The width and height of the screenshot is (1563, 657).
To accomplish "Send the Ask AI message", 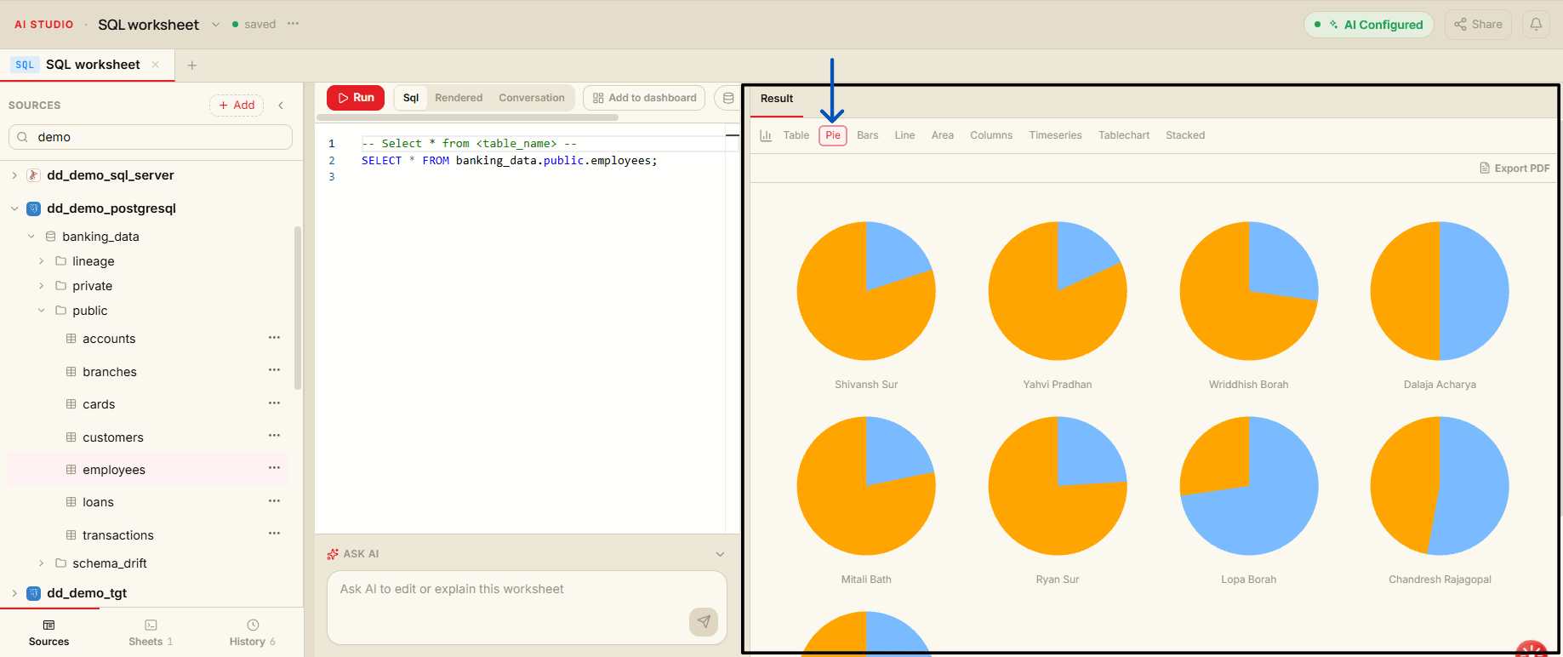I will coord(704,622).
